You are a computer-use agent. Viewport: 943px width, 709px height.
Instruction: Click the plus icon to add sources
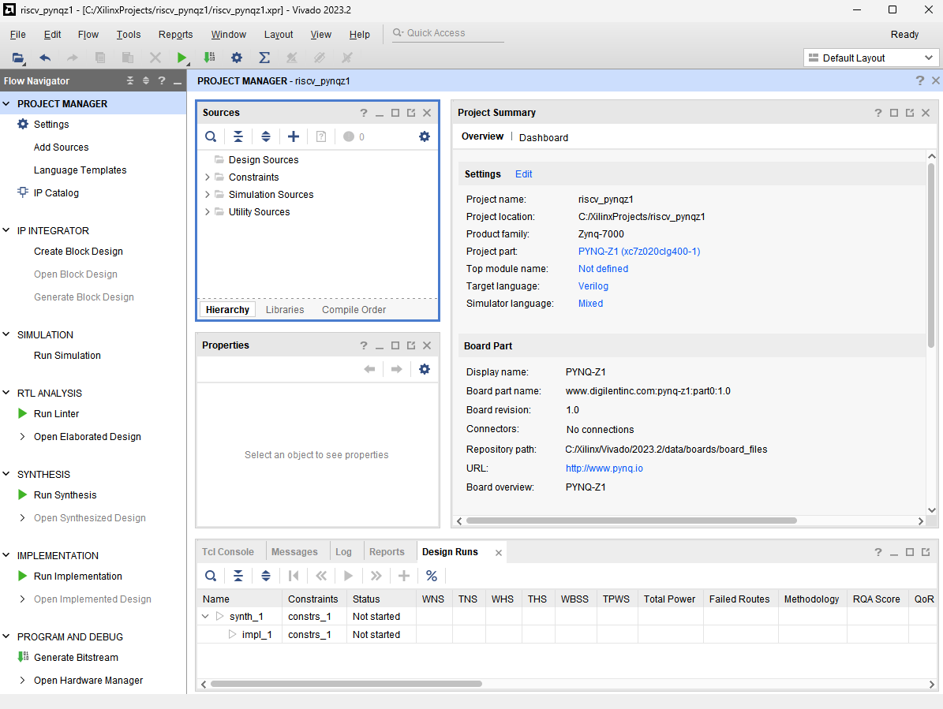294,136
